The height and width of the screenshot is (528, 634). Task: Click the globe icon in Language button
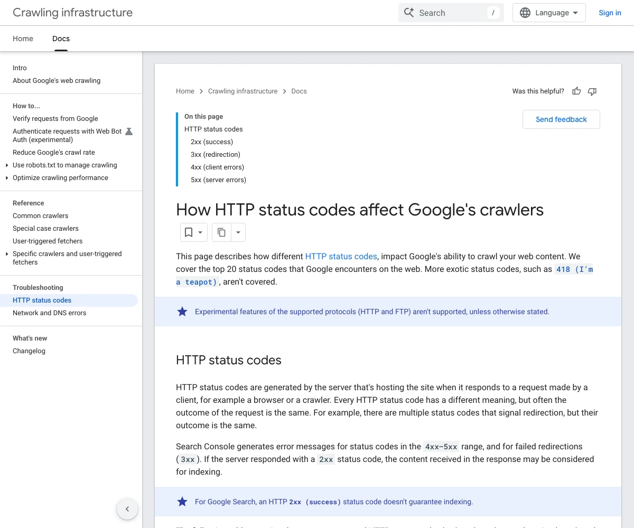[525, 13]
